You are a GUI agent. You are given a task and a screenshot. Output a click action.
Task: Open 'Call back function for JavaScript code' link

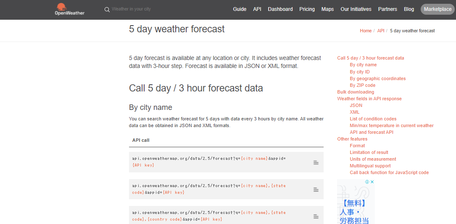[x=390, y=173]
